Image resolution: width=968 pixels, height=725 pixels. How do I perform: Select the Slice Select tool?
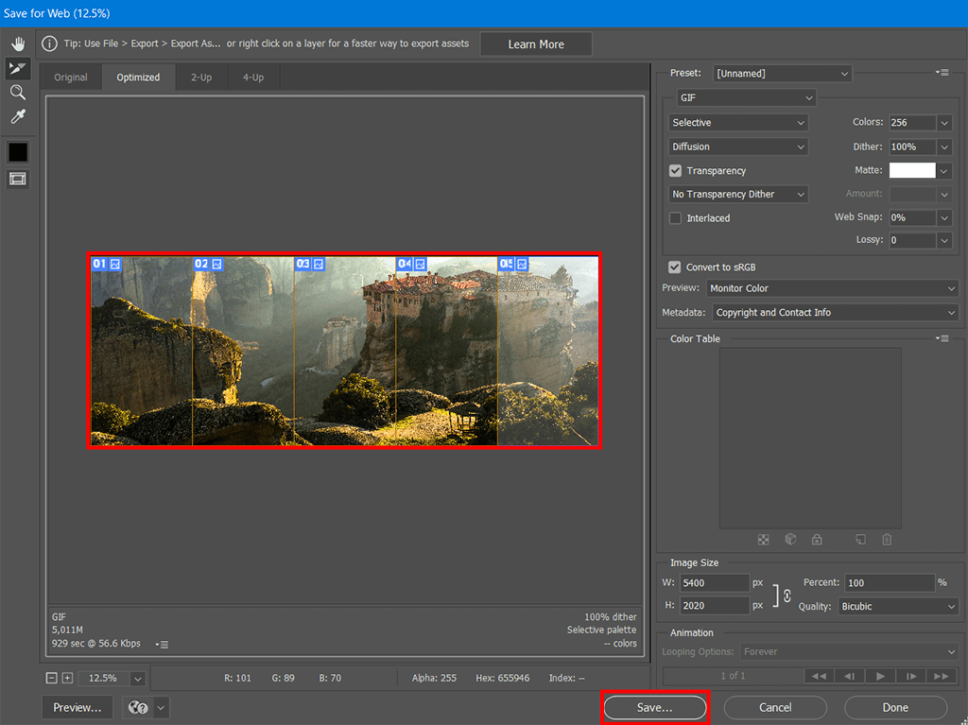[18, 68]
